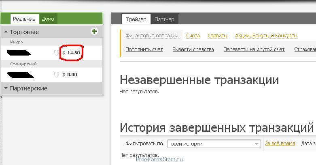Click the green plus add account icon
The height and width of the screenshot is (165, 316).
[94, 31]
